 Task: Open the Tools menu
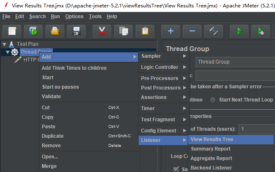[x=95, y=16]
